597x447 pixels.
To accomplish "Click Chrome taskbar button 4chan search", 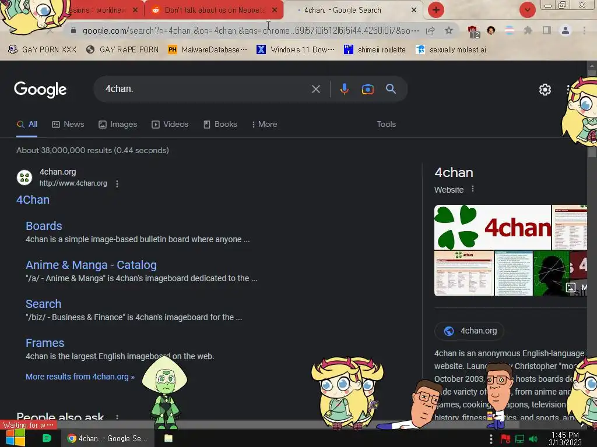I will pyautogui.click(x=108, y=438).
